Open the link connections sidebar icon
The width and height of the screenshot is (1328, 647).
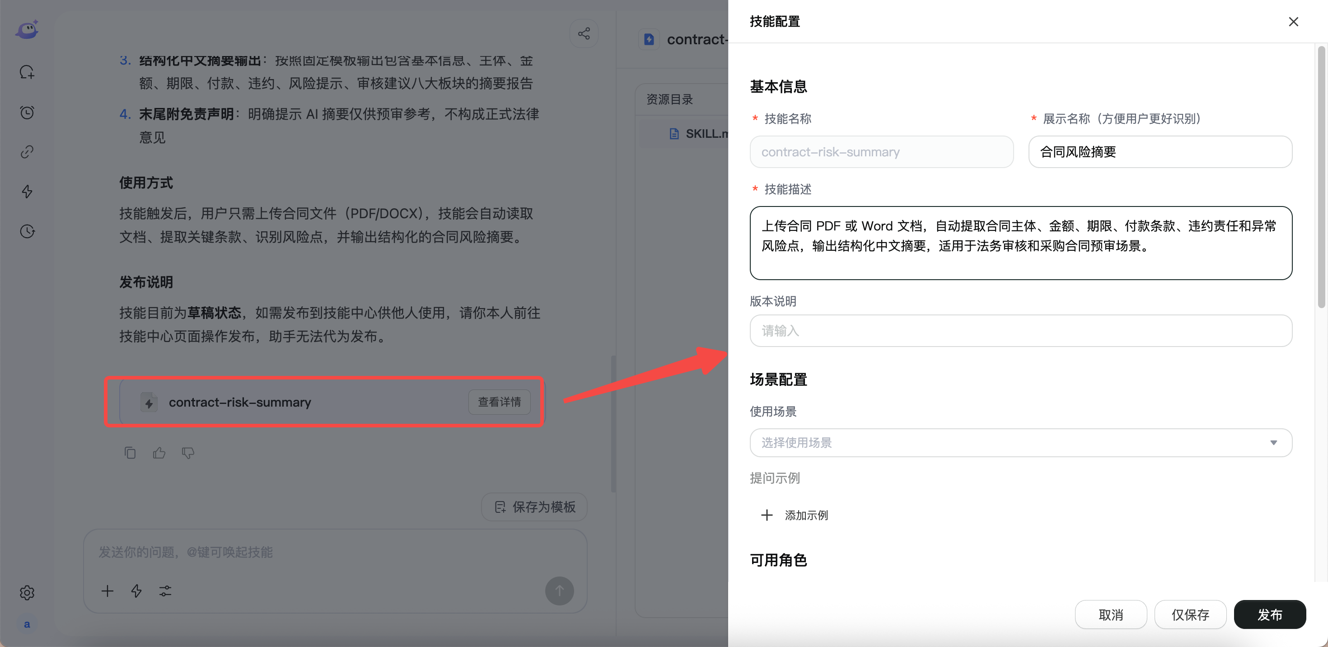27,151
